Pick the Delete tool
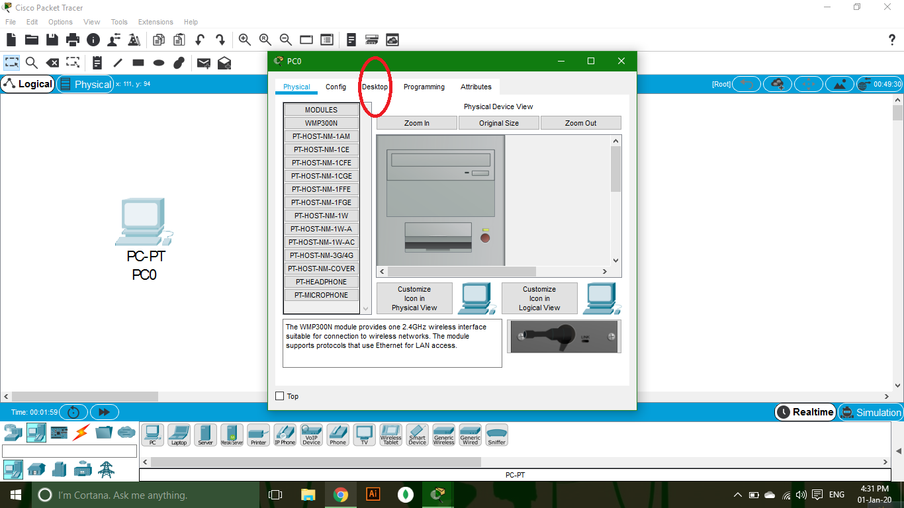904x508 pixels. [52, 63]
